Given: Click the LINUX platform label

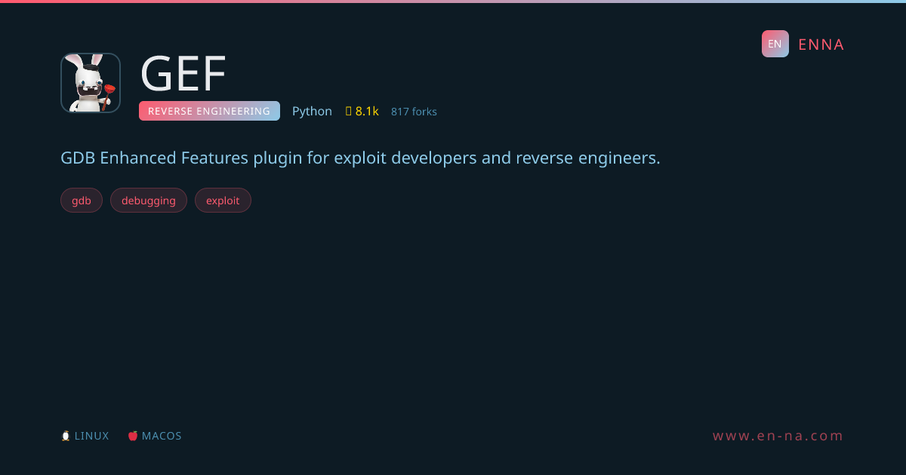Looking at the screenshot, I should click(x=91, y=436).
